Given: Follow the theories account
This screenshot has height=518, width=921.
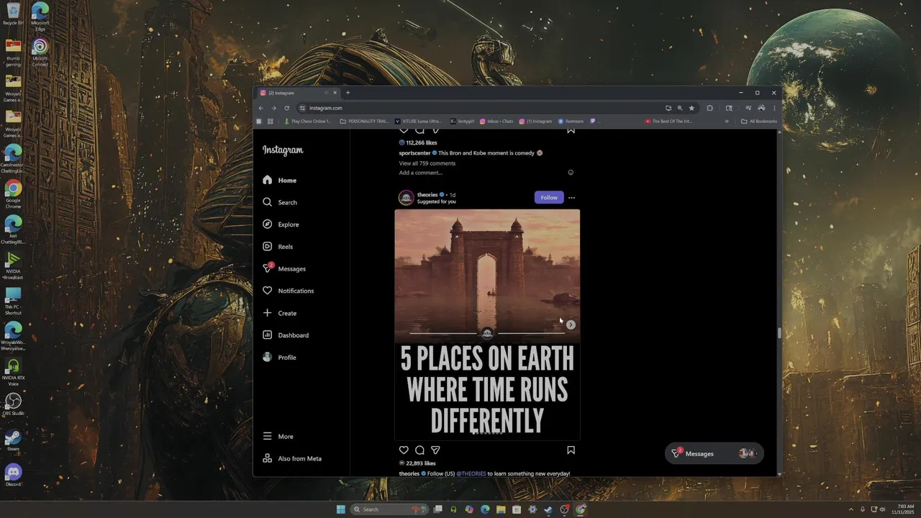Looking at the screenshot, I should pyautogui.click(x=549, y=197).
